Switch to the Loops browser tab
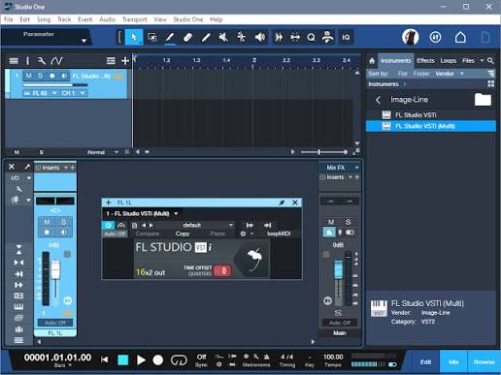 coord(448,60)
